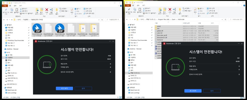Image resolution: width=247 pixels, height=100 pixels.
Task: Click 편집 in PotEncoder window ribbon
Action: (200, 11)
